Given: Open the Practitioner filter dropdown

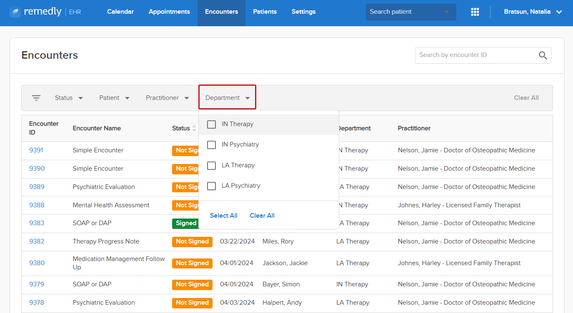Looking at the screenshot, I should pos(167,98).
